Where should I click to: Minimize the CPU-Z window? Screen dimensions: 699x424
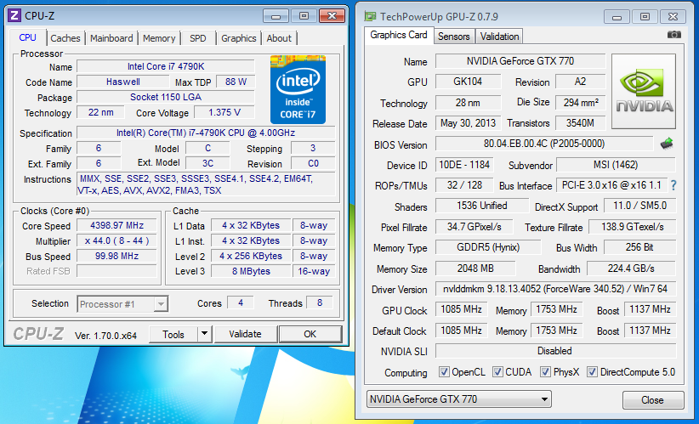pos(276,16)
